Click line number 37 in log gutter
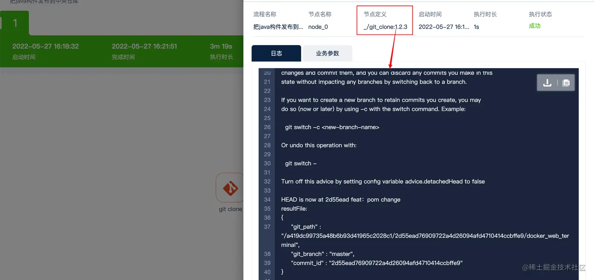 pos(267,227)
